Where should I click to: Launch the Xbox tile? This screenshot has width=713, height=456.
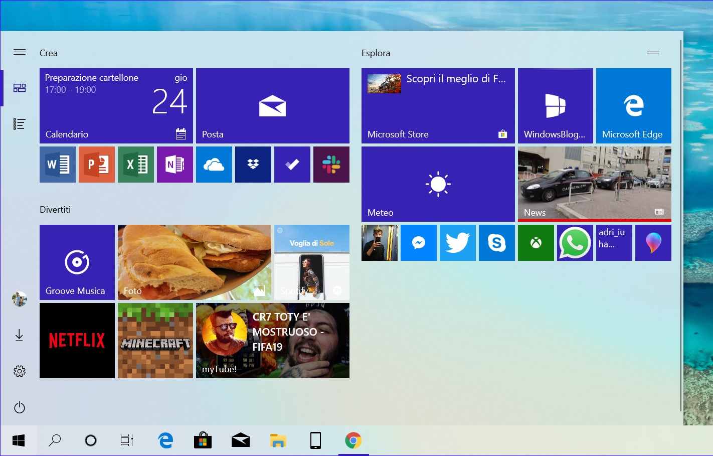(x=536, y=243)
